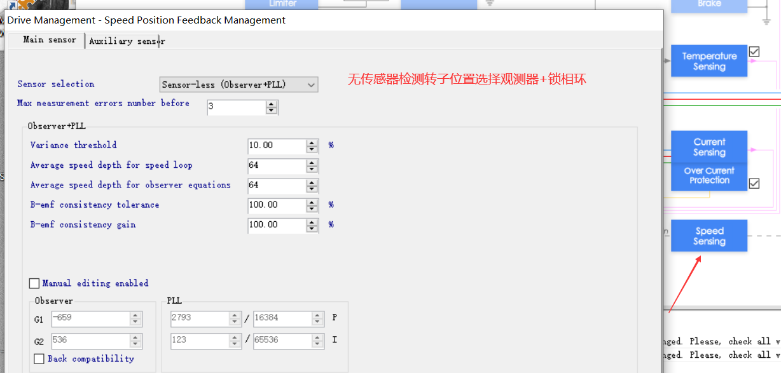The image size is (781, 373).
Task: Open the Brake block in workbench
Action: pos(709,6)
